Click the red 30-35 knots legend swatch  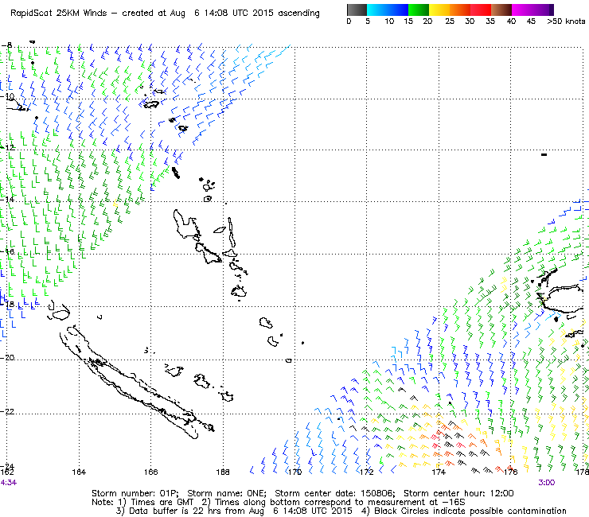(481, 10)
